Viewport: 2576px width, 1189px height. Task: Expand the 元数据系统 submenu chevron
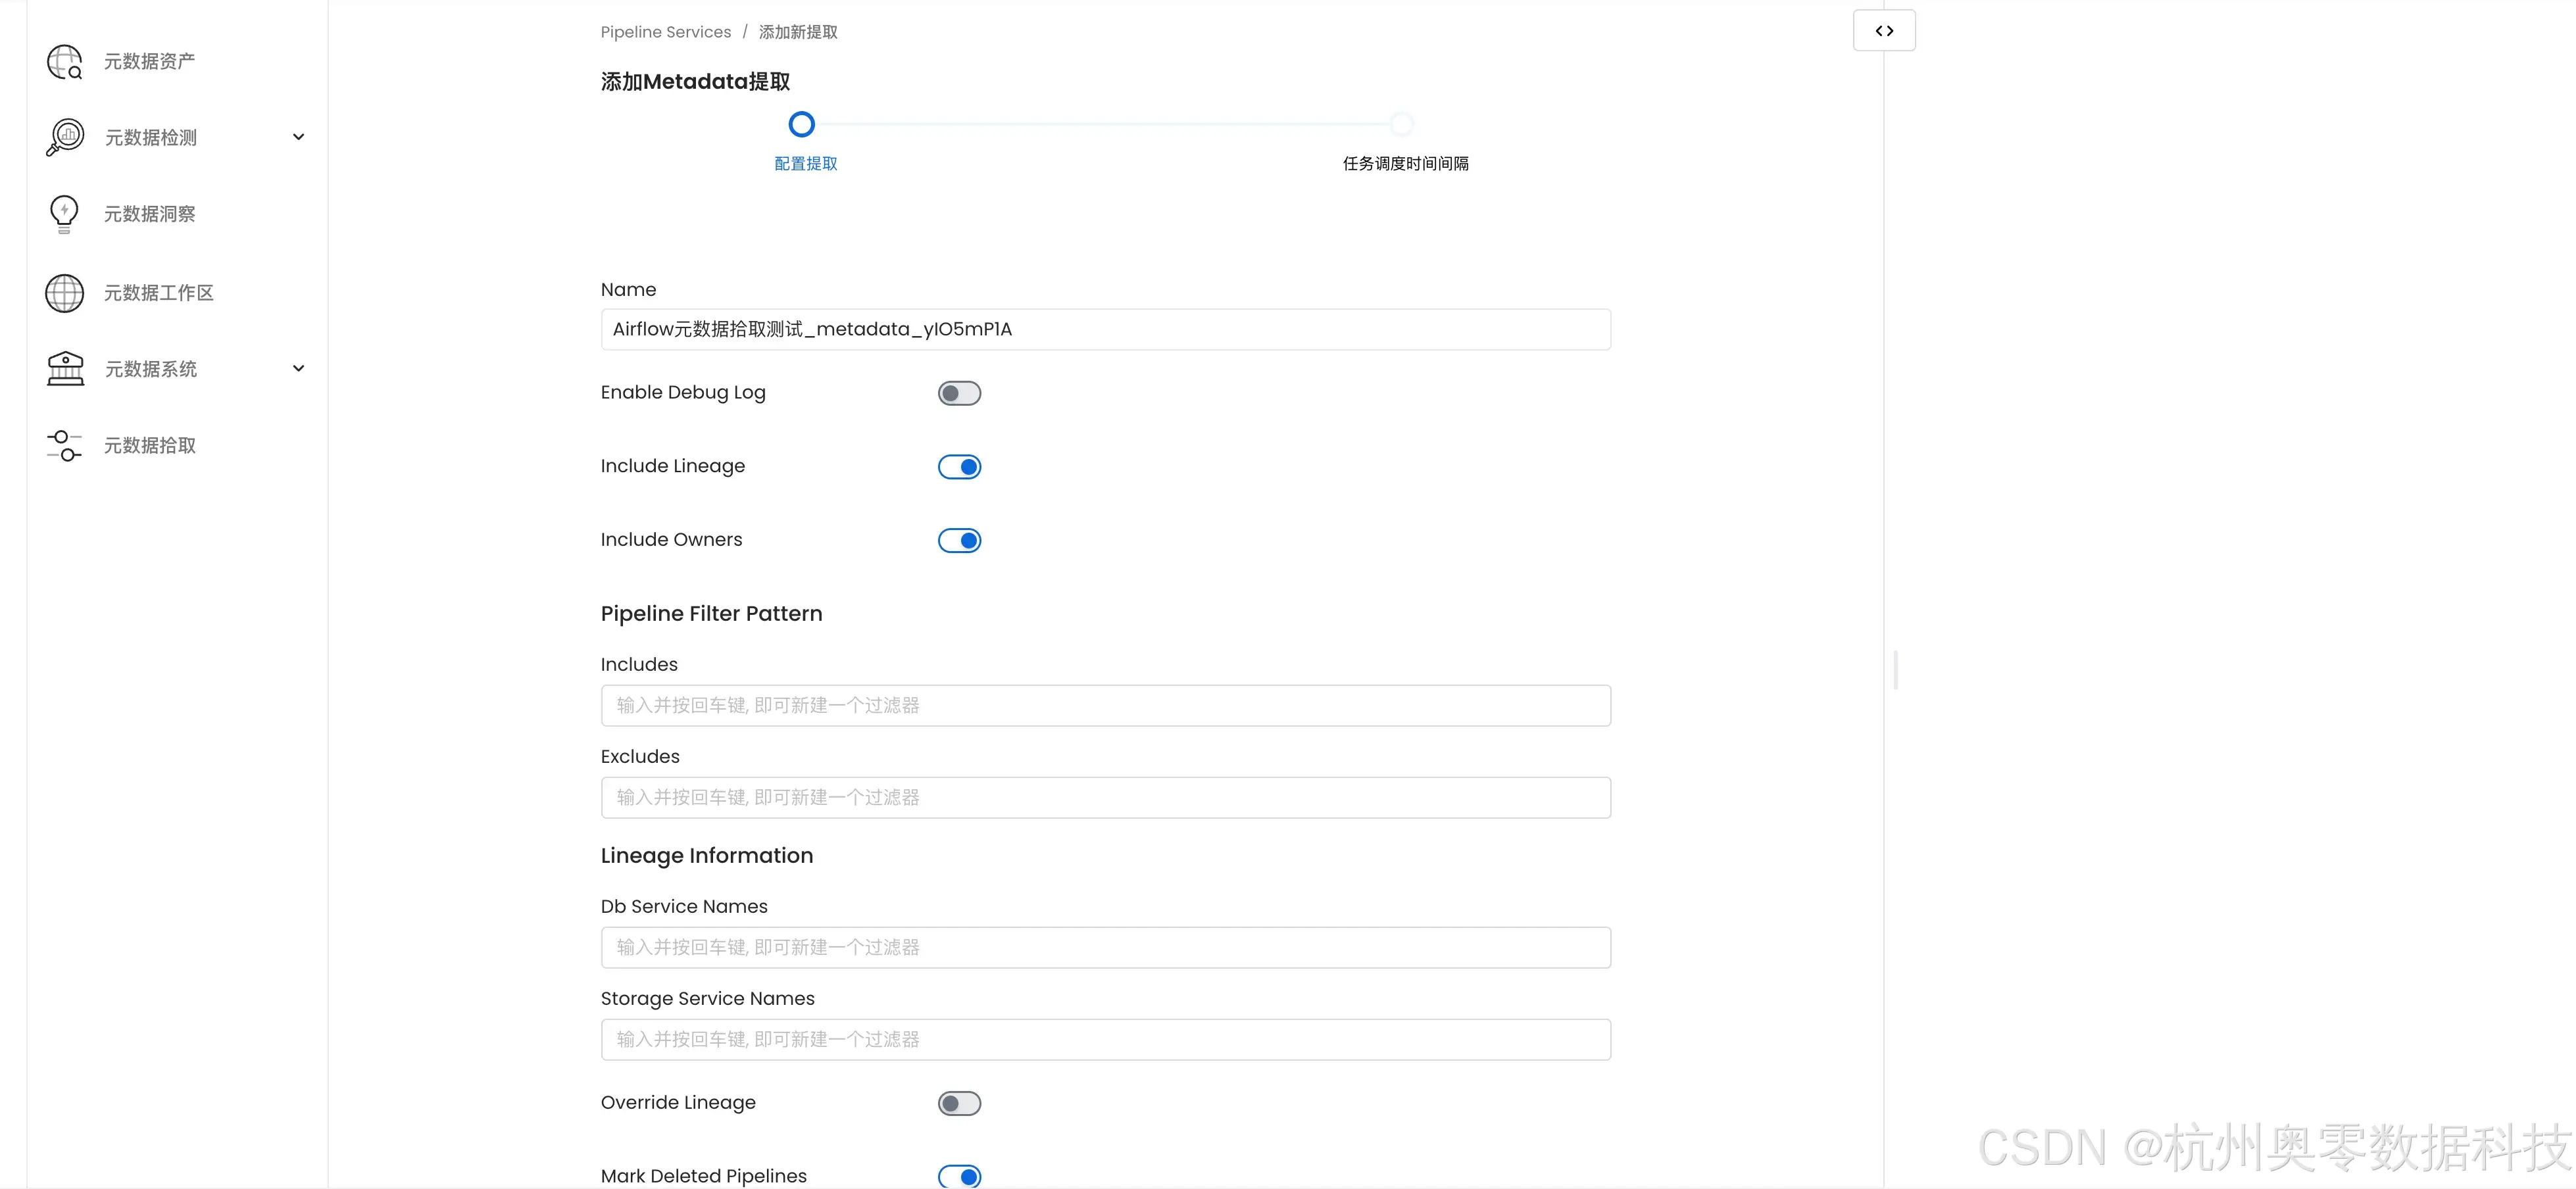(x=298, y=369)
